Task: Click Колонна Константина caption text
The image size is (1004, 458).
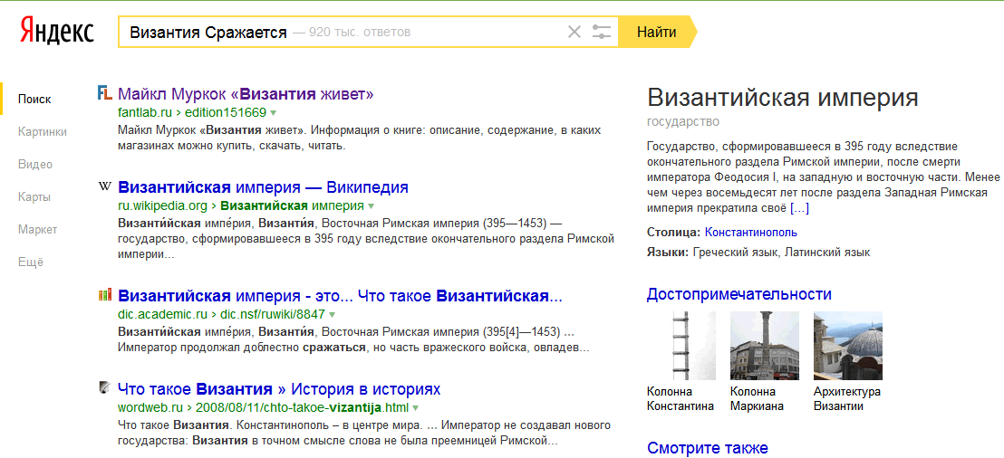Action: [681, 399]
